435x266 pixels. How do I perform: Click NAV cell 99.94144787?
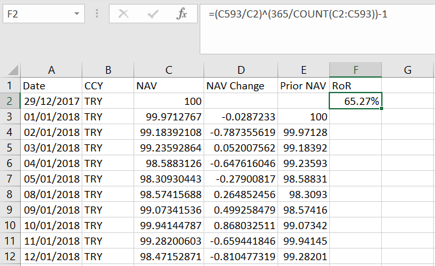point(169,225)
